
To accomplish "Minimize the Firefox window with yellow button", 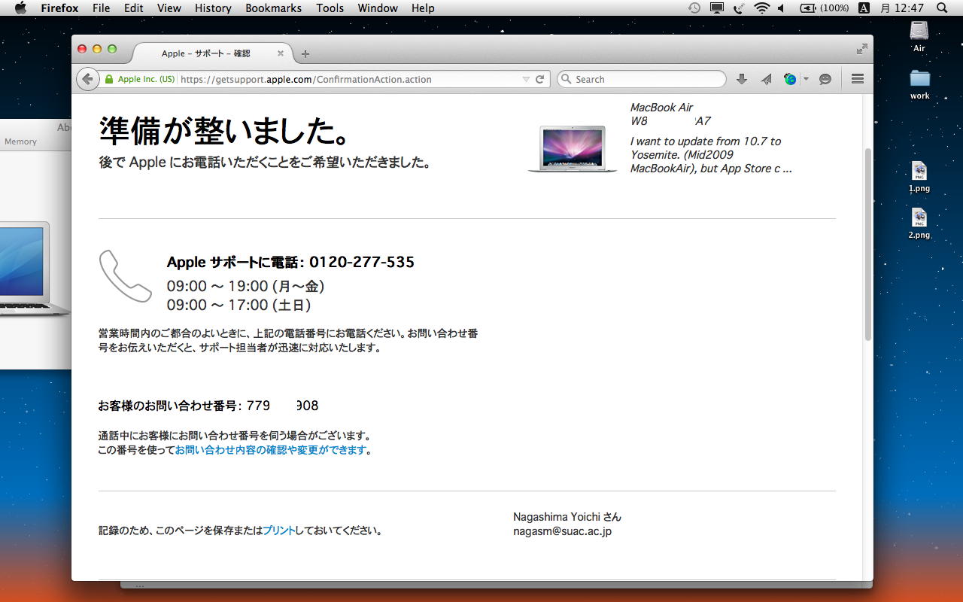I will (97, 49).
